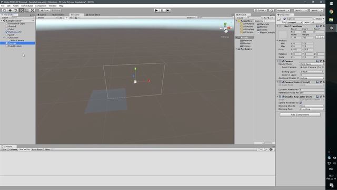Open notification center icon
337x190 pixels.
331,185
